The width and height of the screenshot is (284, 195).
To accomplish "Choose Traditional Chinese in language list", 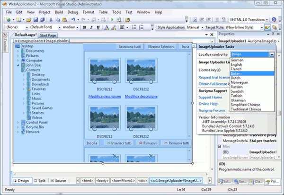I will [246, 109].
